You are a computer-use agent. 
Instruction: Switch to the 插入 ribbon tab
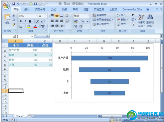tap(27, 9)
